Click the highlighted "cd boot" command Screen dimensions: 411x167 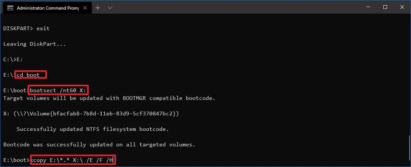pyautogui.click(x=31, y=75)
